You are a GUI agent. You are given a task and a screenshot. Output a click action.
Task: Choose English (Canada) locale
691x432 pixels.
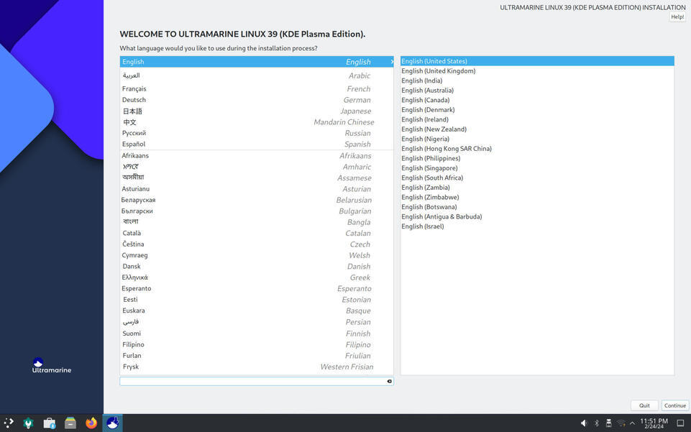[x=537, y=100]
